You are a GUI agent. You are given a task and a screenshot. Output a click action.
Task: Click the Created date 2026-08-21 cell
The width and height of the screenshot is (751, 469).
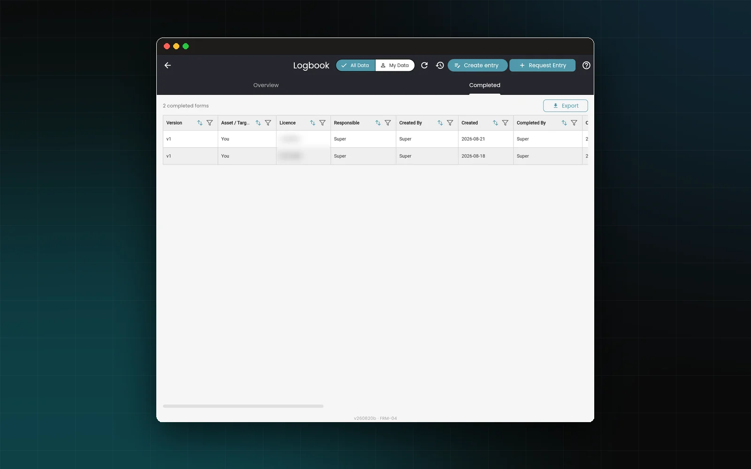point(485,139)
